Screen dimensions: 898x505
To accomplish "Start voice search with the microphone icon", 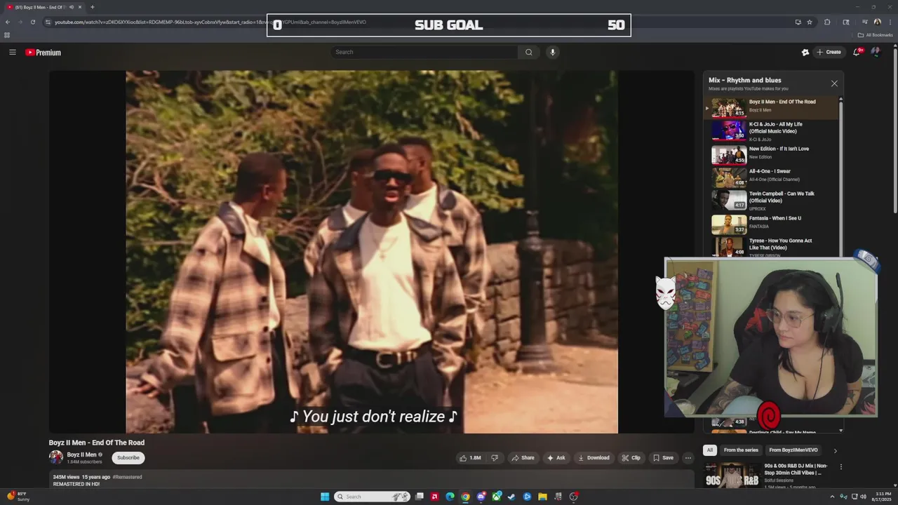I will [553, 52].
